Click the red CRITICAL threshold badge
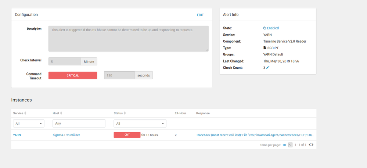This screenshot has height=168, width=367. click(x=73, y=75)
